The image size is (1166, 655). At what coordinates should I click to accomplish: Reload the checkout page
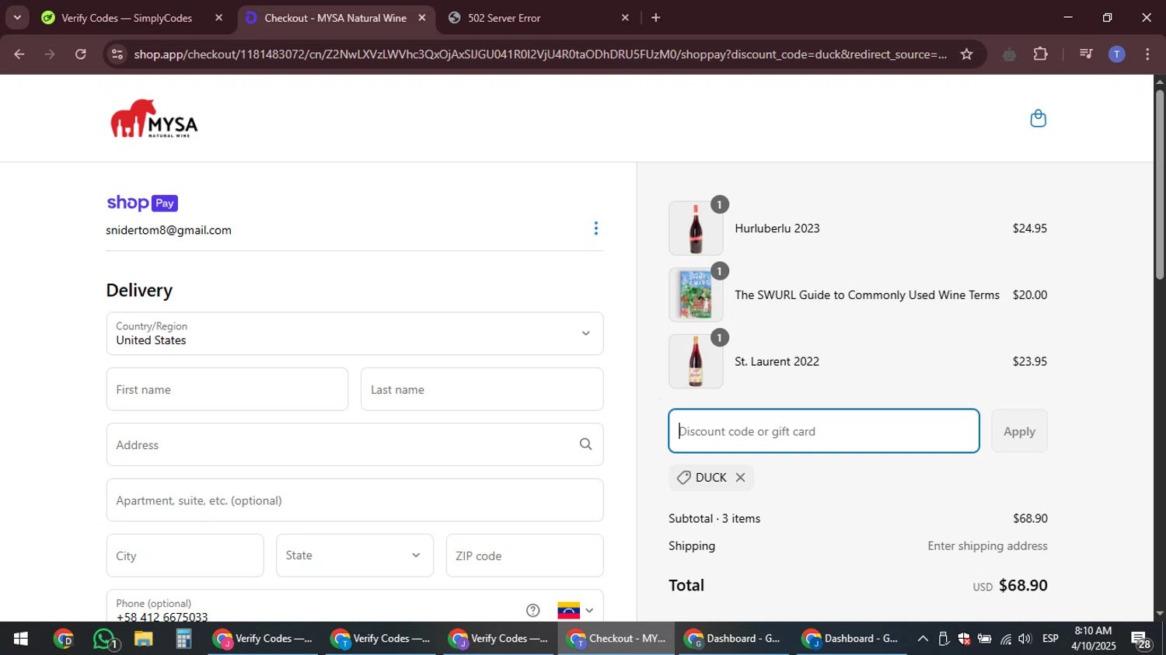[81, 54]
